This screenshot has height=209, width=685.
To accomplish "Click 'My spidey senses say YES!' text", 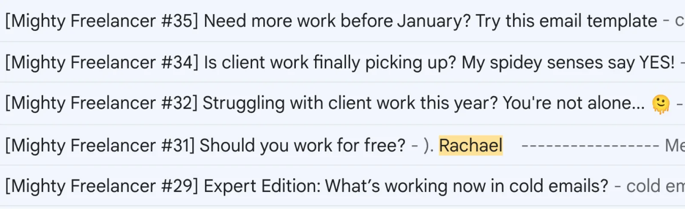I will click(x=568, y=62).
